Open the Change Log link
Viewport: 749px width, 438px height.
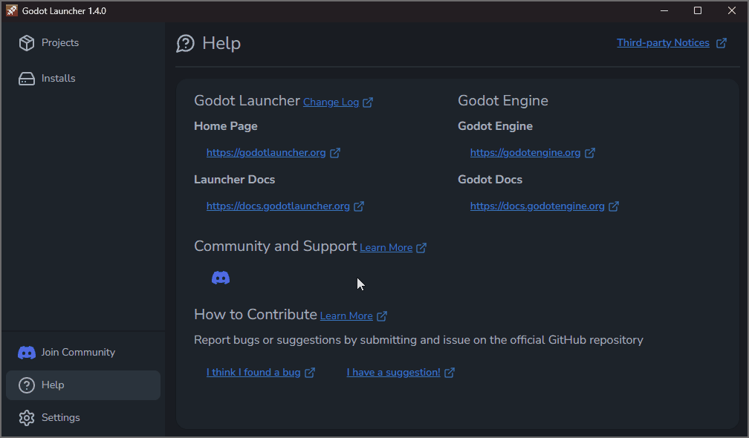point(332,102)
